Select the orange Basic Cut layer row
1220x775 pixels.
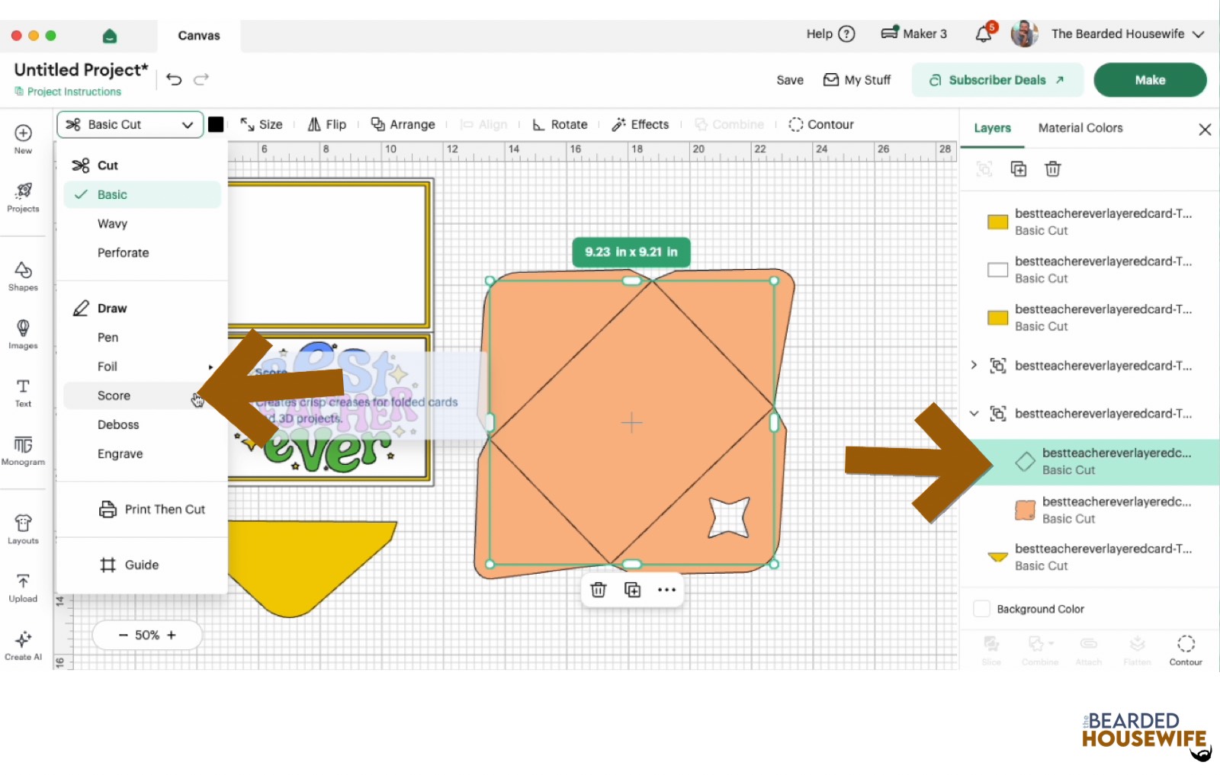(1090, 510)
